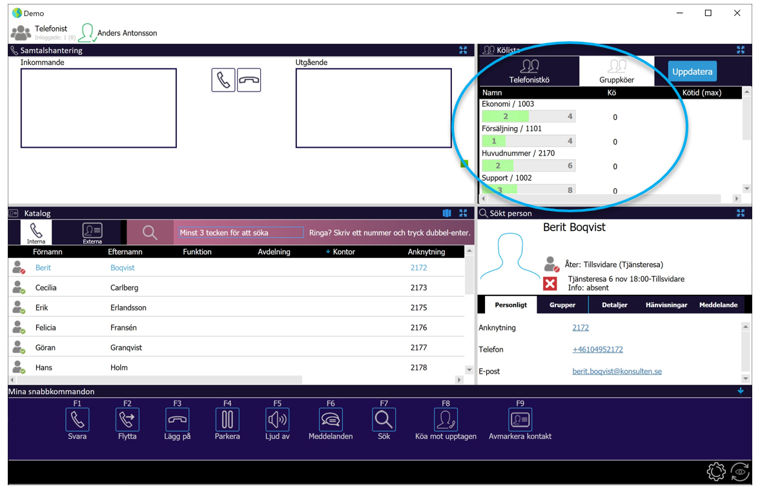Click the Köa mot upptagen icon
Screen dimensions: 760x491
(446, 419)
